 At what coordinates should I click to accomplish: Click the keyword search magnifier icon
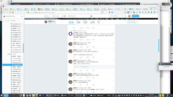[x=125, y=16]
